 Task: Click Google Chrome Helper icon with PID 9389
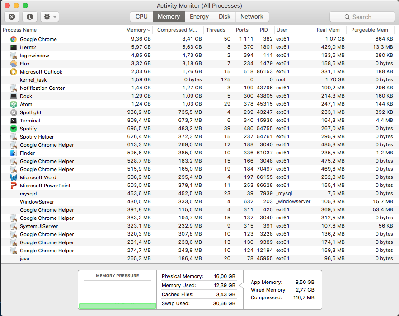[14, 242]
